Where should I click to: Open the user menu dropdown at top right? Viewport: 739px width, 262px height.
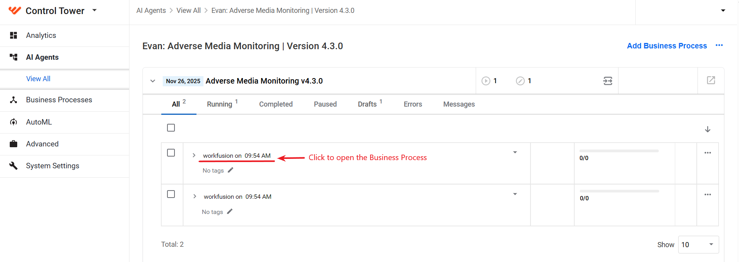pyautogui.click(x=723, y=11)
